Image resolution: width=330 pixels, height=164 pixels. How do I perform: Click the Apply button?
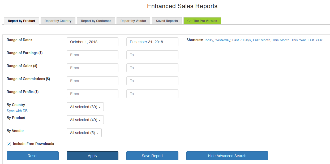coord(92,156)
